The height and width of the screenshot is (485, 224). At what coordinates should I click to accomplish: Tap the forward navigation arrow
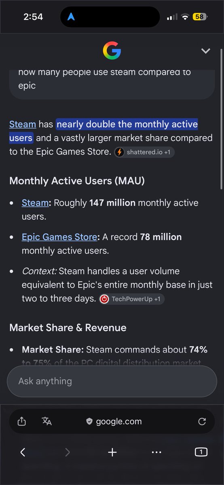click(68, 452)
